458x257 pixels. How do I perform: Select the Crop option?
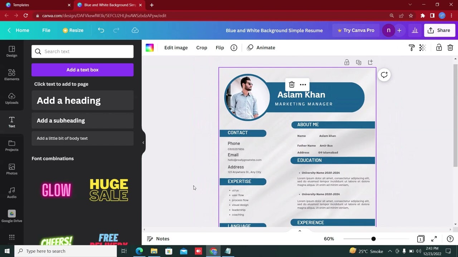[x=202, y=47]
